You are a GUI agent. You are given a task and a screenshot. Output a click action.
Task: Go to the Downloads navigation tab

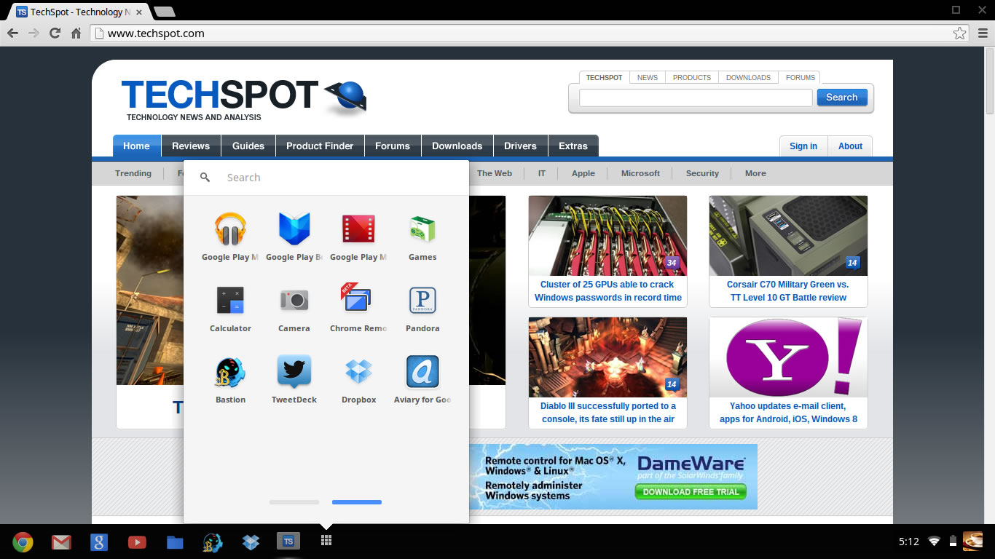(x=457, y=146)
